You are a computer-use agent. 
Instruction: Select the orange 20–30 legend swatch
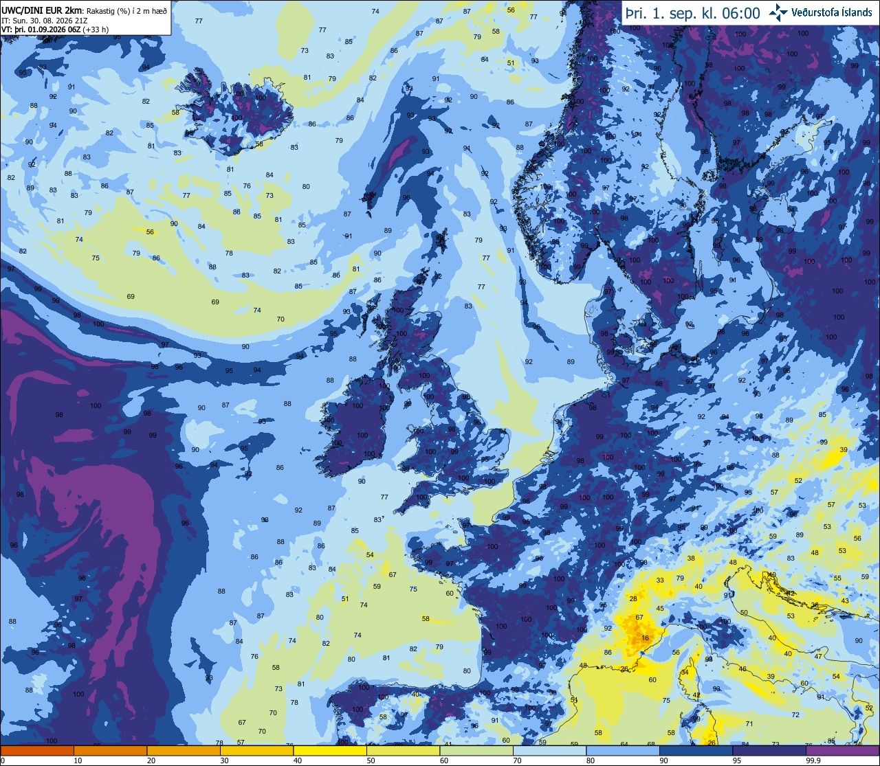[x=184, y=750]
